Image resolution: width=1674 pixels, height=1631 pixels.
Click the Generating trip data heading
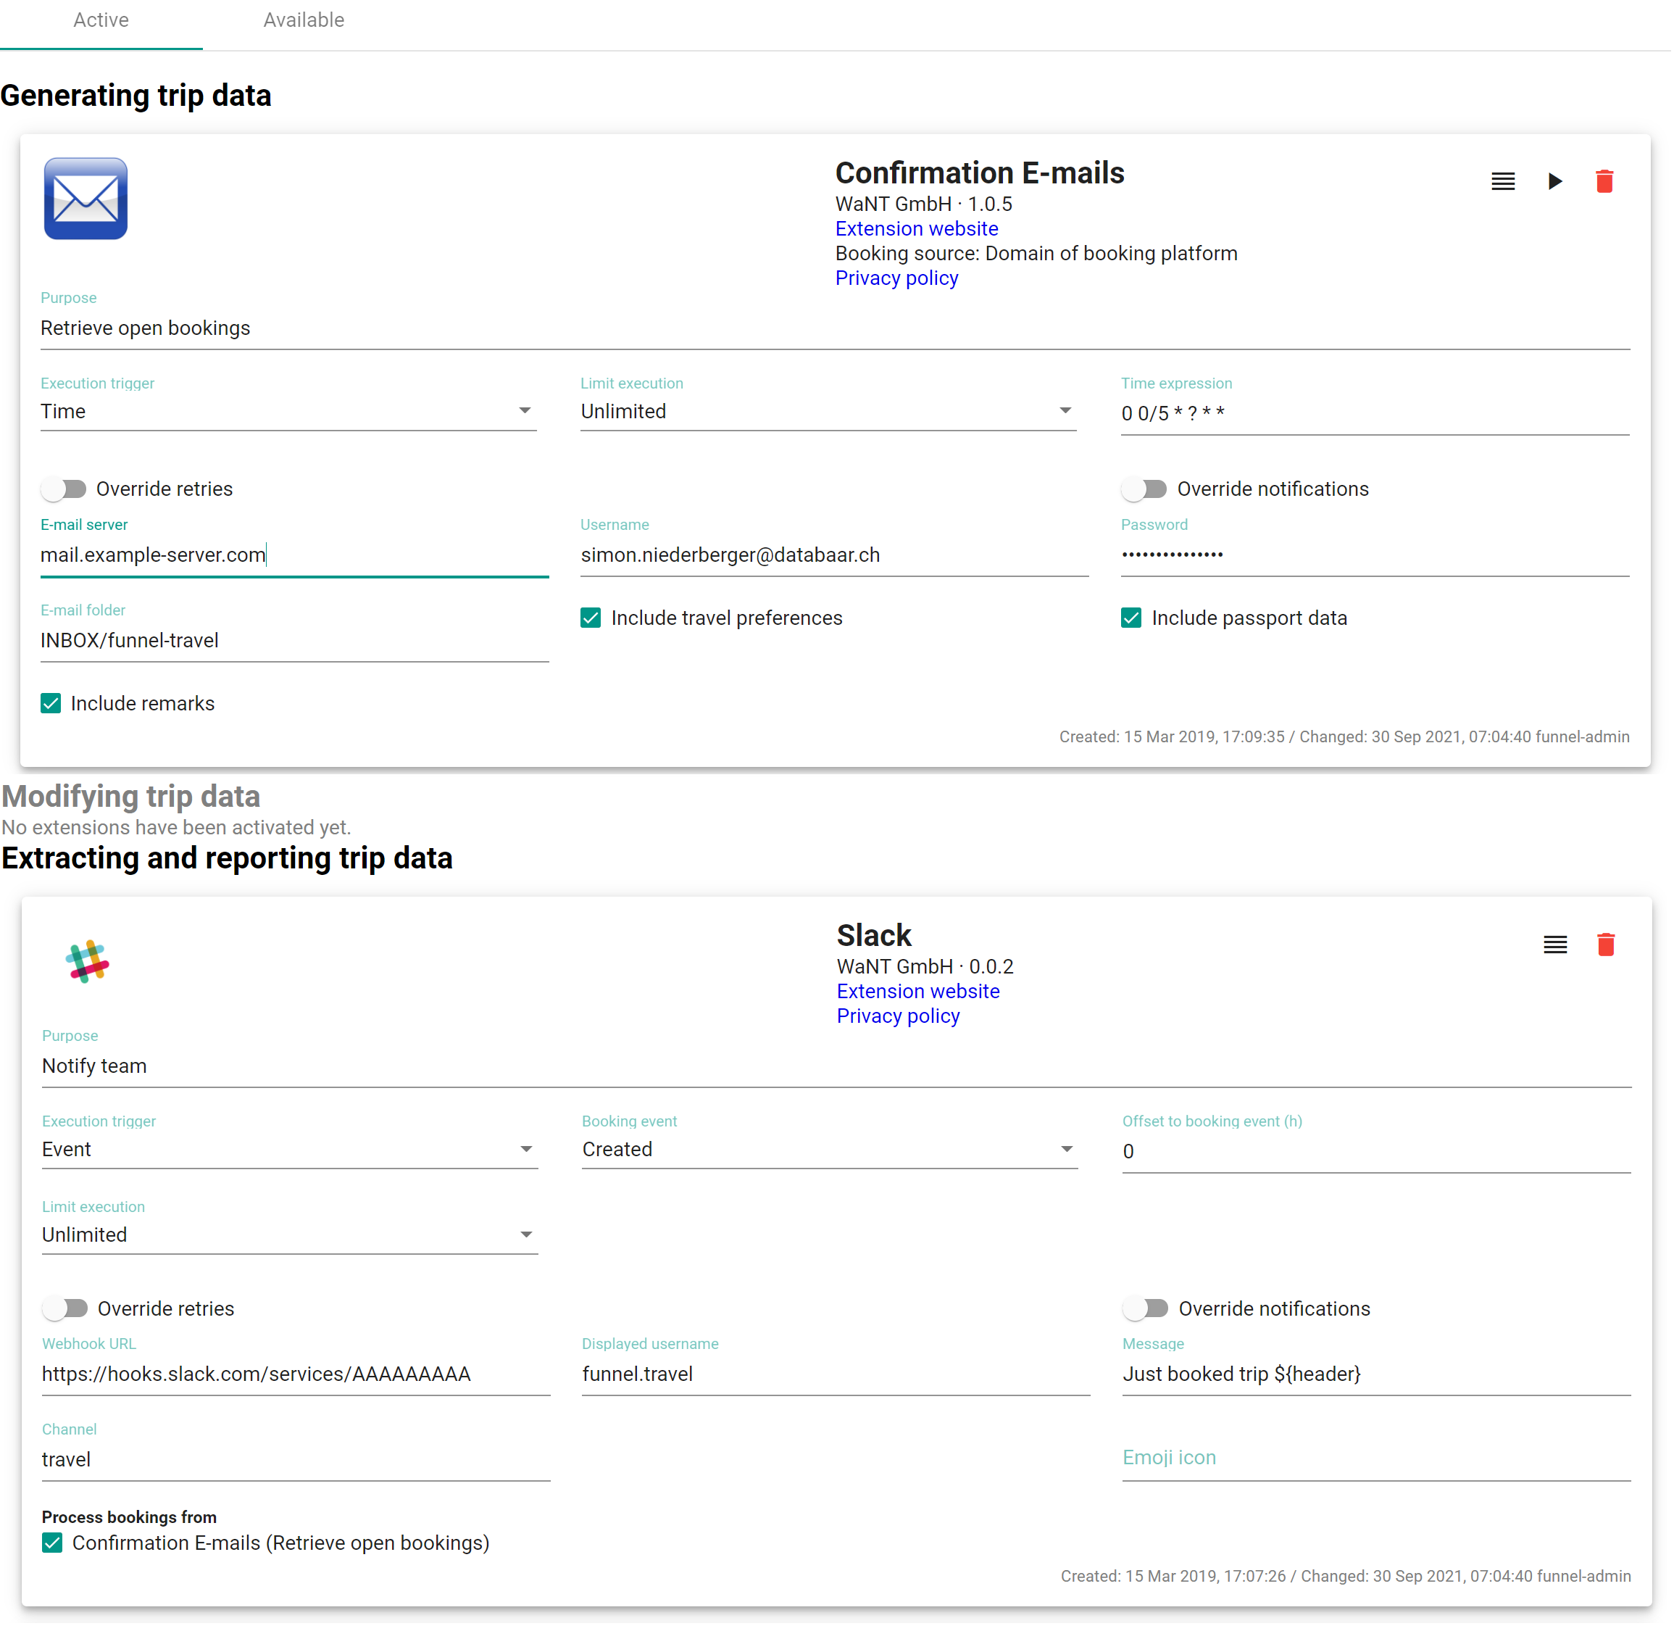point(136,95)
